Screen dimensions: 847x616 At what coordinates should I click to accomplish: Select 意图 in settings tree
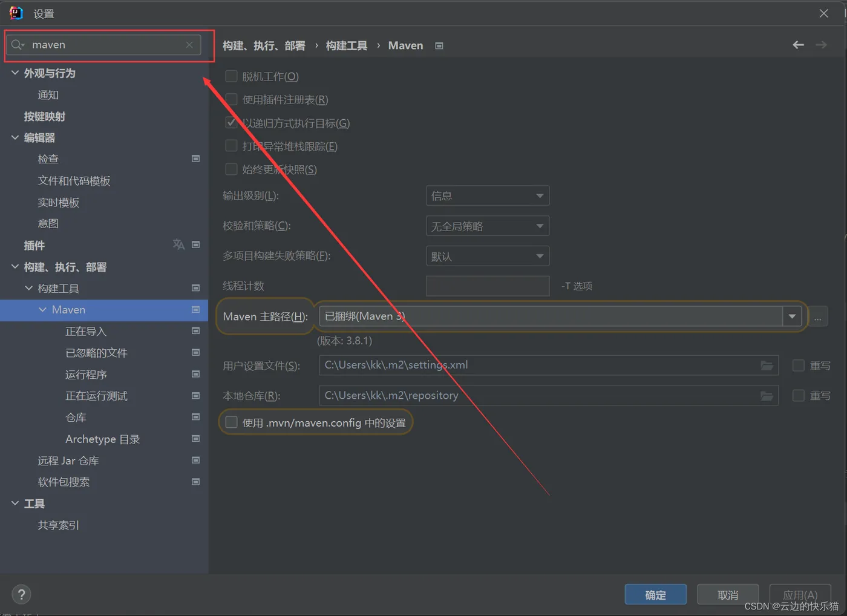pos(48,224)
